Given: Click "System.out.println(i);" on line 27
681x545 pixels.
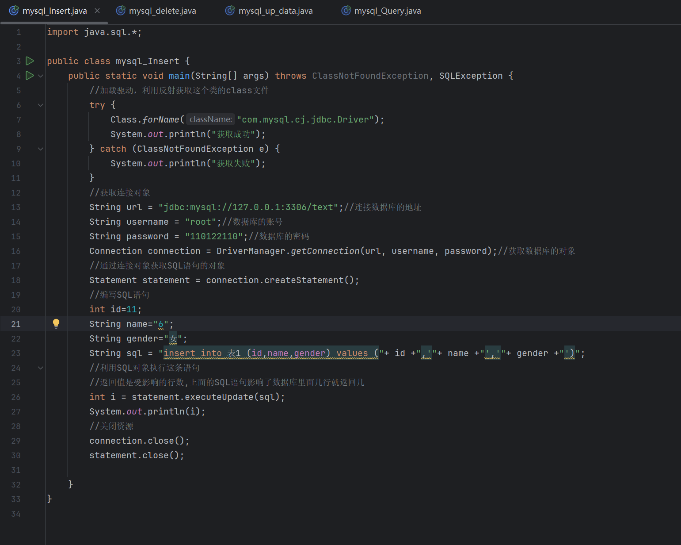Looking at the screenshot, I should click(x=147, y=412).
